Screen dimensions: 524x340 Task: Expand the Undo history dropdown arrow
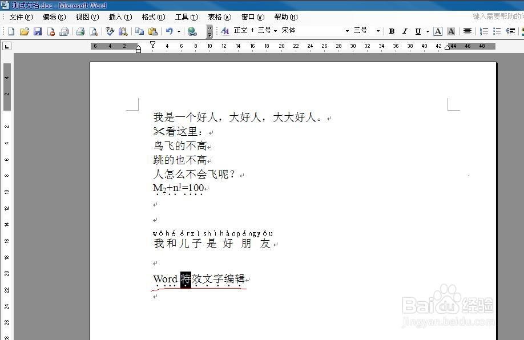(x=178, y=31)
